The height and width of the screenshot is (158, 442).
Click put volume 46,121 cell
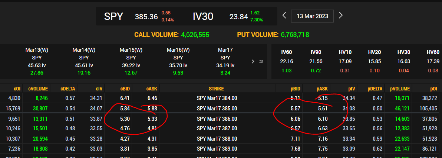click(403, 108)
